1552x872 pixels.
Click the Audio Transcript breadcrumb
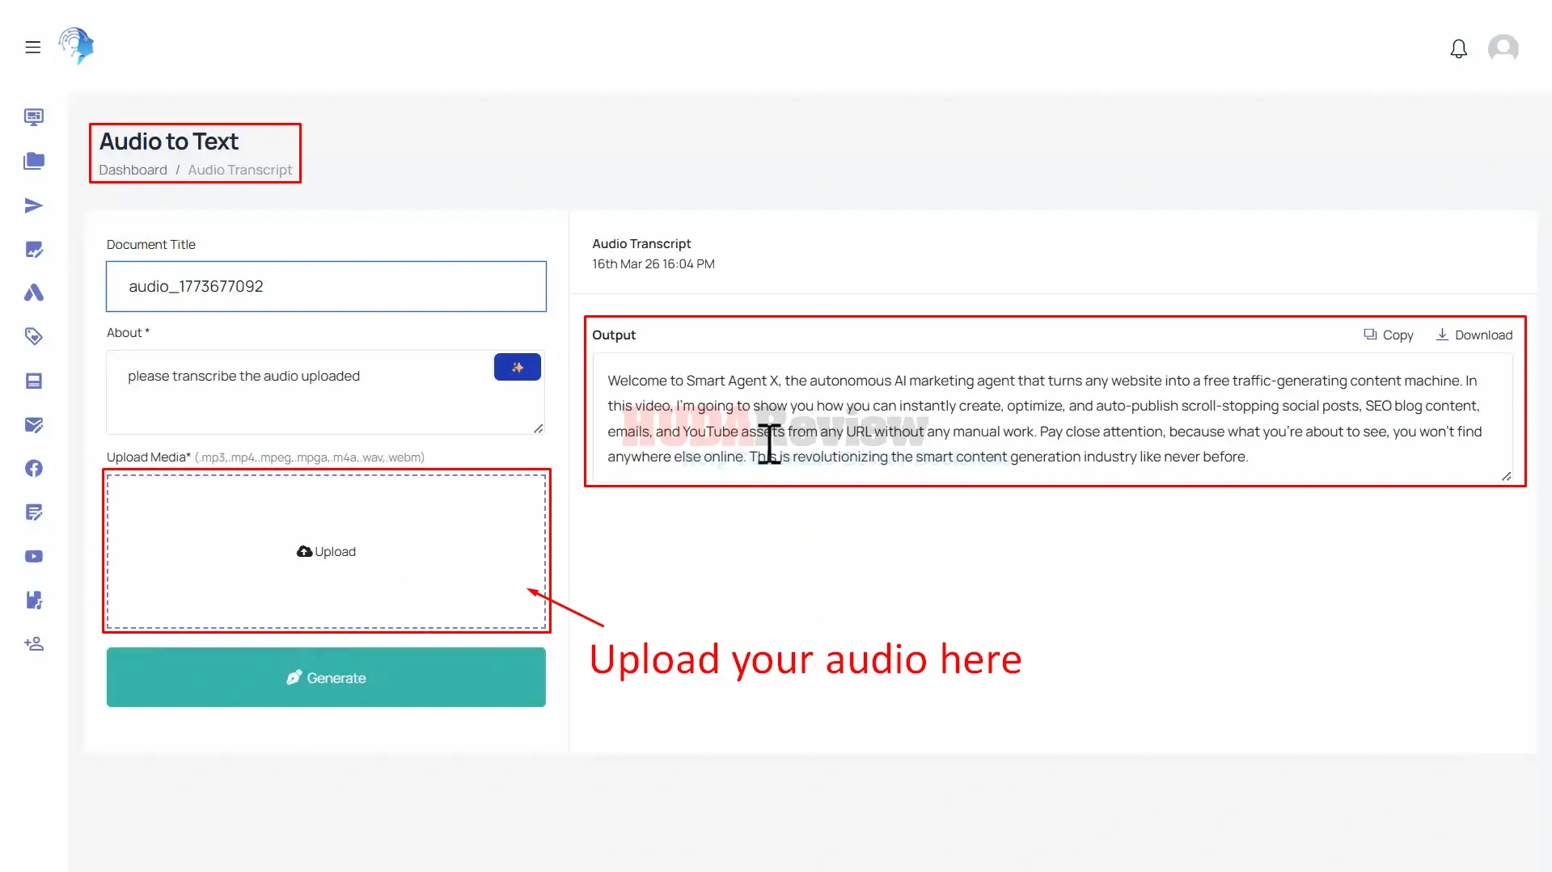[x=240, y=170]
